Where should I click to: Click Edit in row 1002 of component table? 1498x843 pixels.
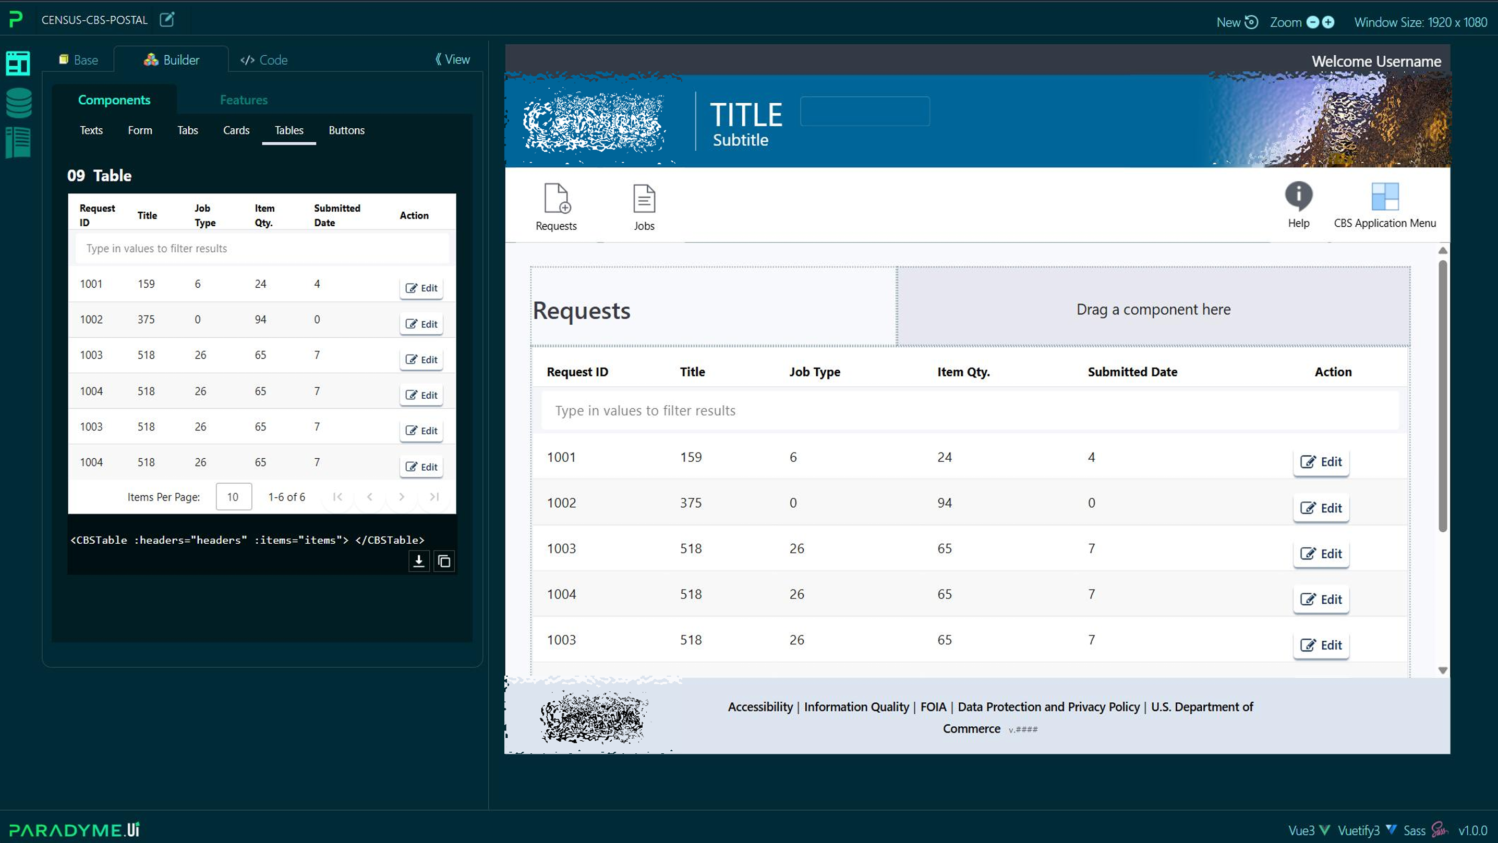point(421,324)
